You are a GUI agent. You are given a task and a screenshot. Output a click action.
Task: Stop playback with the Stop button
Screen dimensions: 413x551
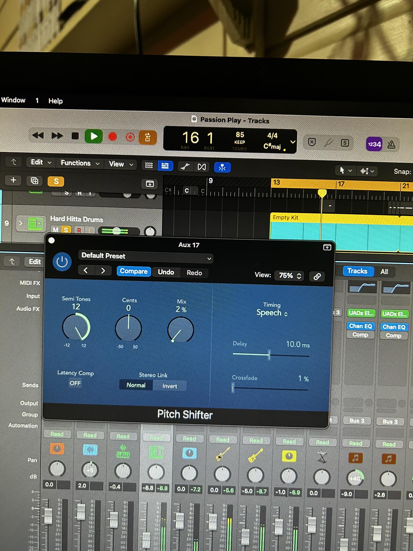click(x=75, y=136)
